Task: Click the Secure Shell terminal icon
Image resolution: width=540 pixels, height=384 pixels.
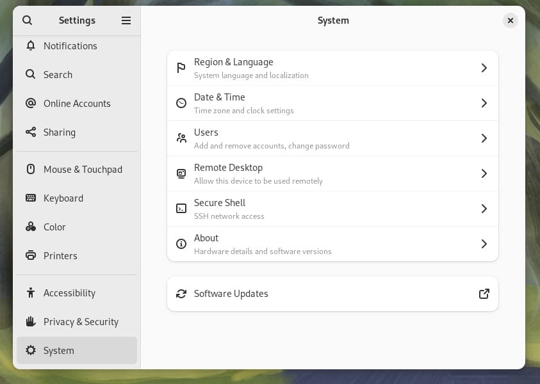Action: point(181,209)
